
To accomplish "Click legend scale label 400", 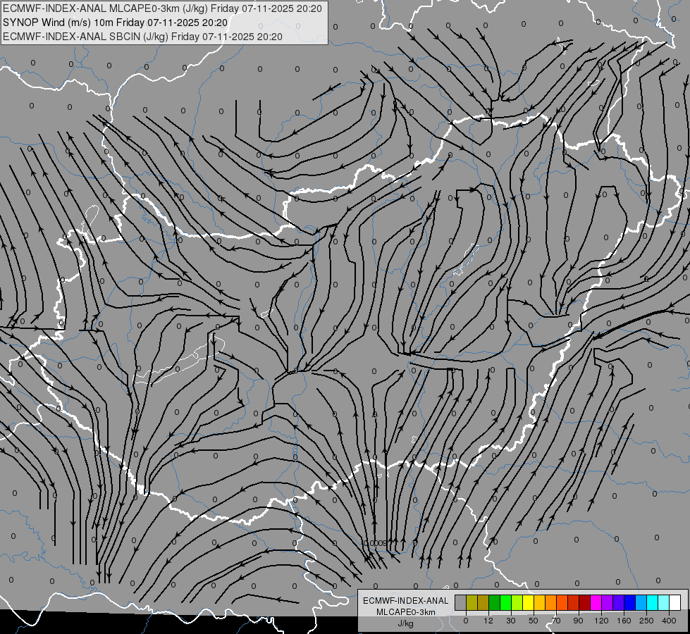I will click(x=669, y=621).
